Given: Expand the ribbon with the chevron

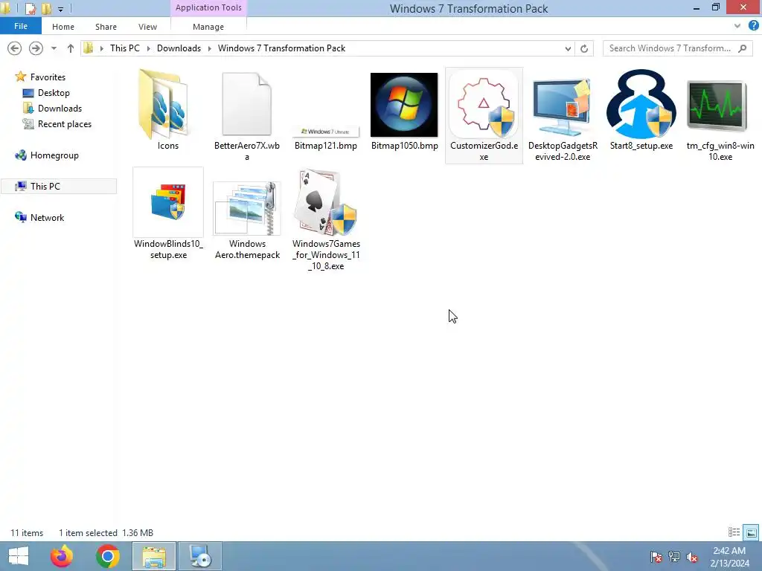Looking at the screenshot, I should tap(737, 26).
